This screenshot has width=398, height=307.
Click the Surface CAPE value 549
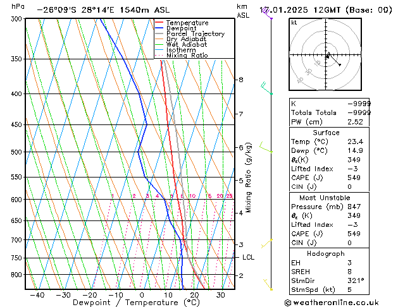point(354,178)
